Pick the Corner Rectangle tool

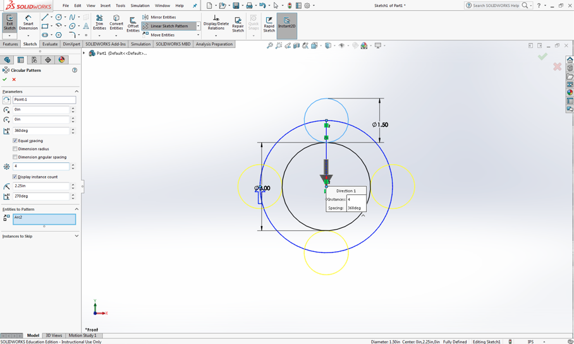(45, 26)
